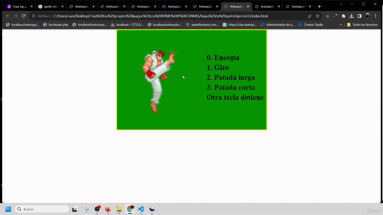Open the chat.openai bookmark
Image resolution: width=383 pixels, height=215 pixels.
tap(239, 24)
